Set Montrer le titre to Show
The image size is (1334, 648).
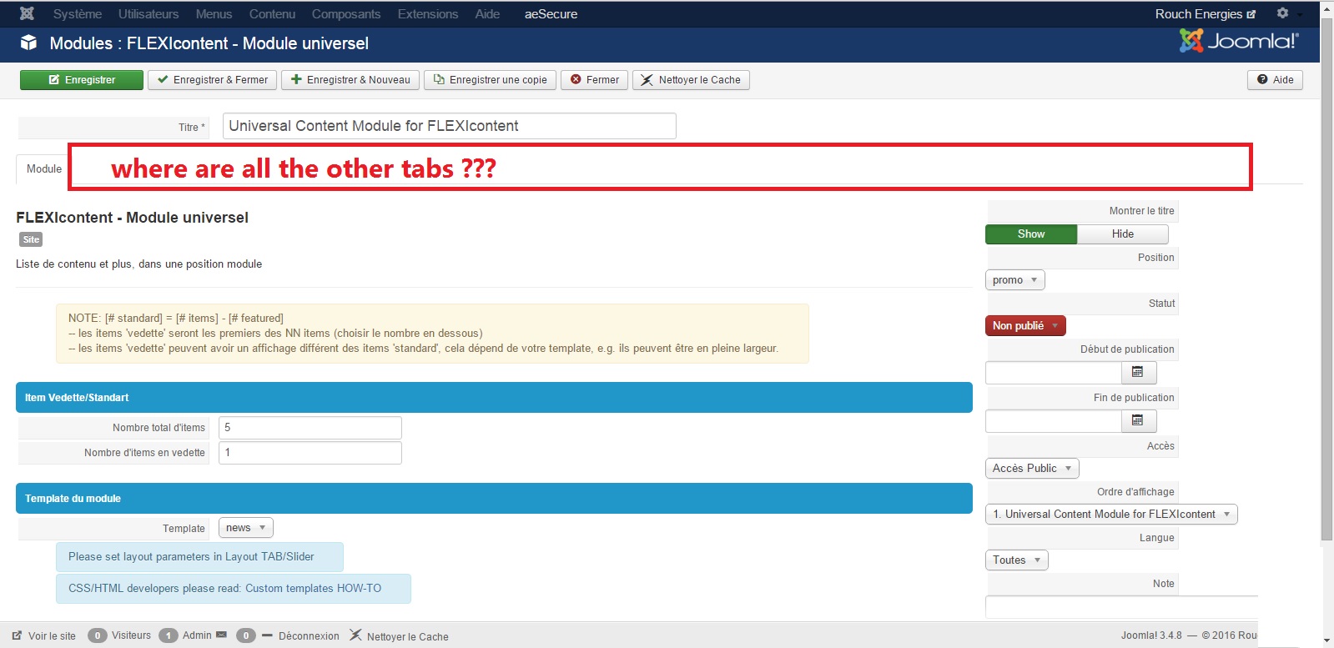tap(1031, 234)
